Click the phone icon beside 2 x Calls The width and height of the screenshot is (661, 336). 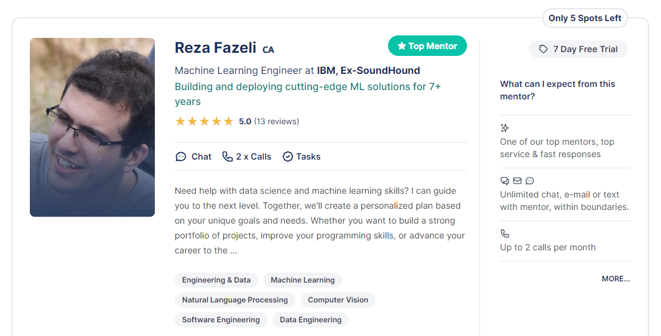point(227,157)
